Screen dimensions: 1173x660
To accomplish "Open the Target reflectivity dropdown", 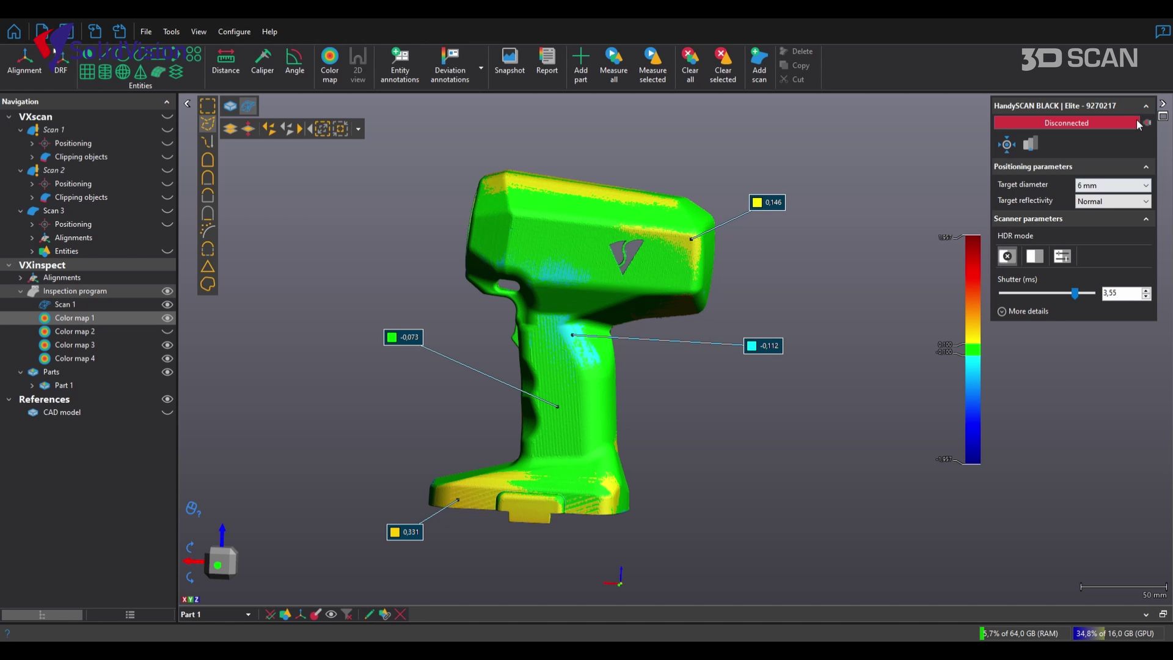I will (x=1113, y=202).
